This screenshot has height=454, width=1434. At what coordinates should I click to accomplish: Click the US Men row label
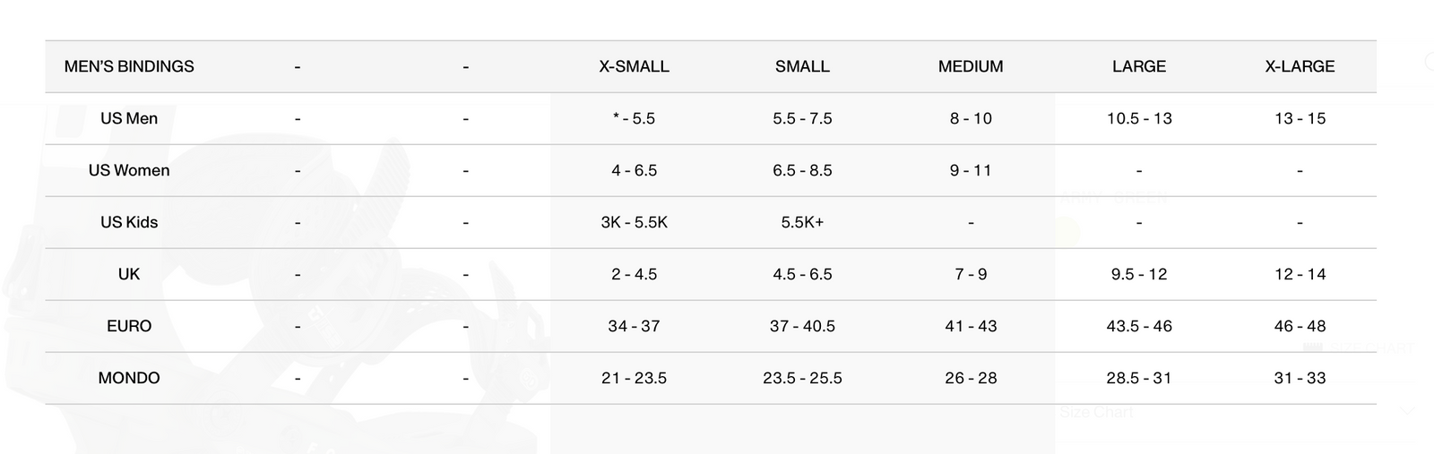(129, 118)
